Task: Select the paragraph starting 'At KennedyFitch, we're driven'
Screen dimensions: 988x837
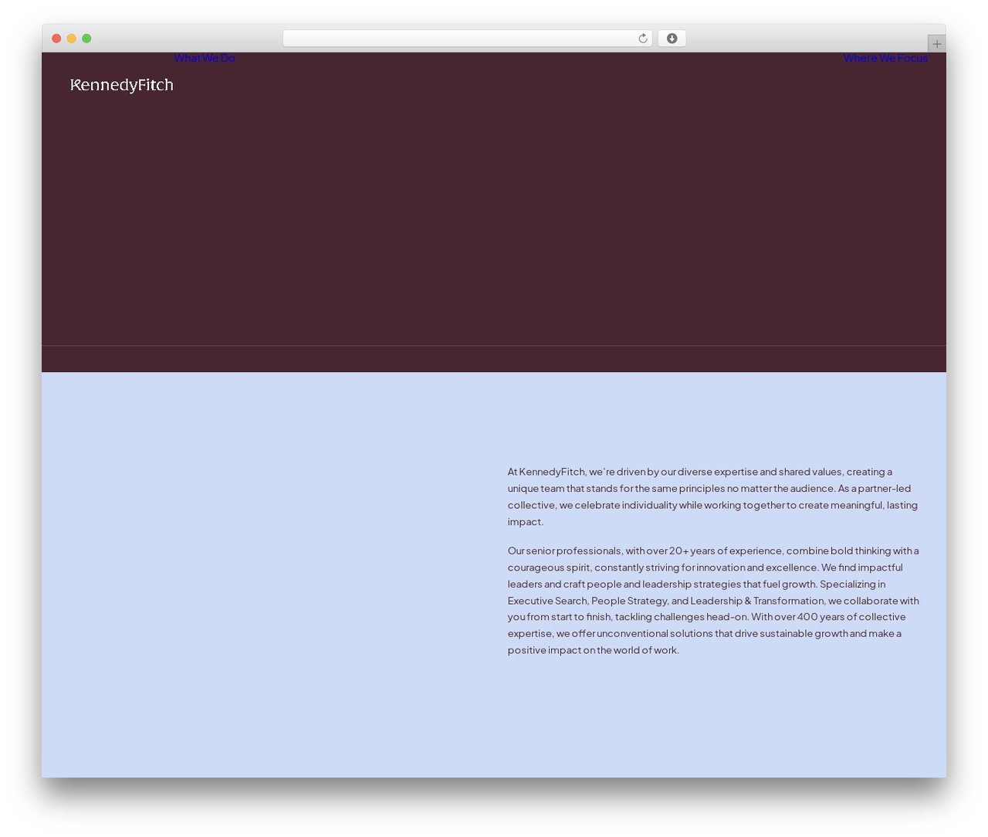Action: [713, 496]
